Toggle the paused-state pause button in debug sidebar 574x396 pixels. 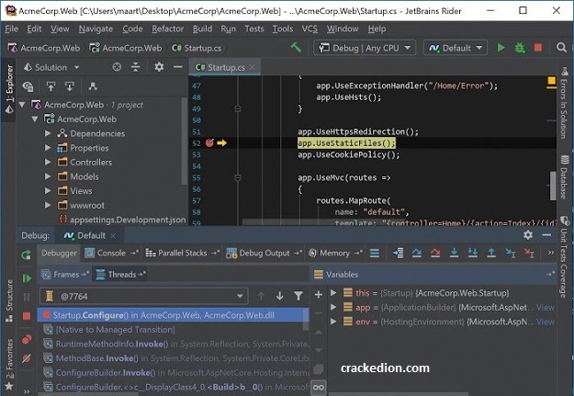point(27,297)
